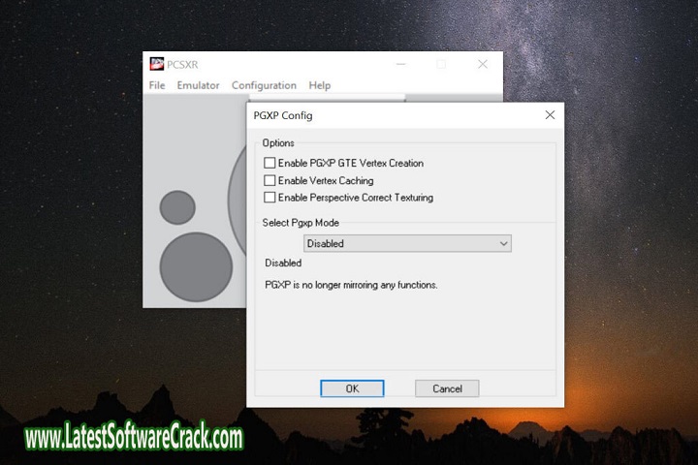Click the PGXP Config dialog title bar
Image resolution: width=698 pixels, height=465 pixels.
(x=388, y=115)
